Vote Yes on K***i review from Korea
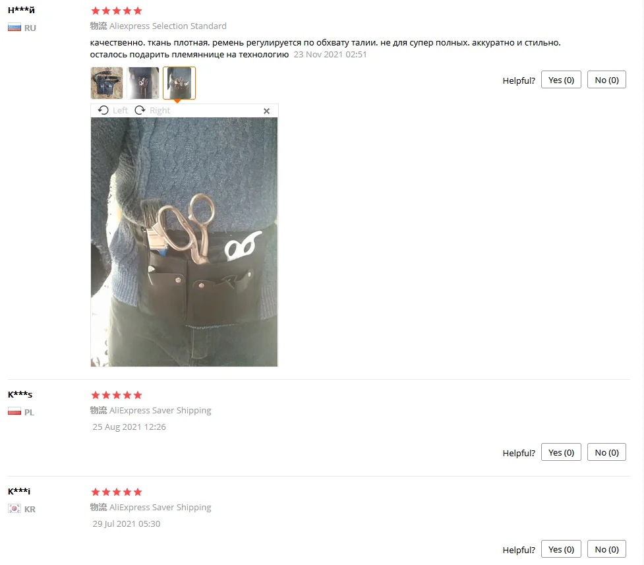 [561, 549]
